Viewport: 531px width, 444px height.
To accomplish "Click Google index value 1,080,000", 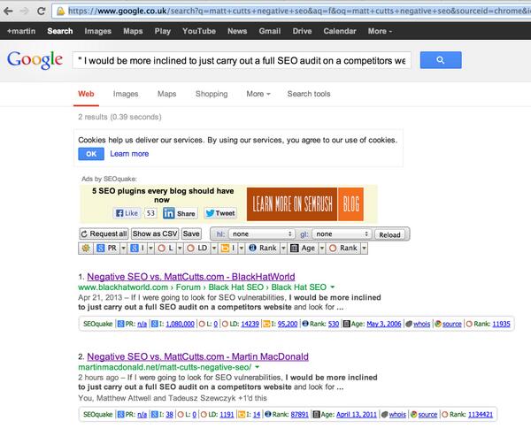I will point(181,324).
